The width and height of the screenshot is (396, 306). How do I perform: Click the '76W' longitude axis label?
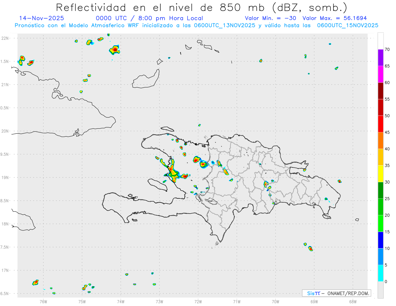pyautogui.click(x=43, y=301)
